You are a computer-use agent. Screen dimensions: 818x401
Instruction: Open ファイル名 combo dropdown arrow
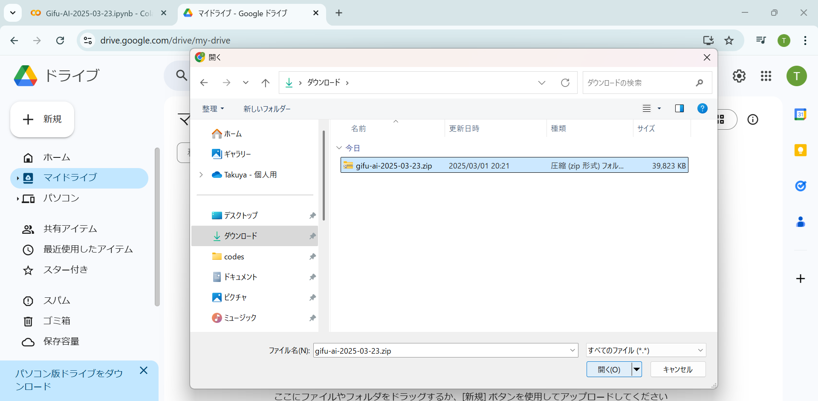(x=572, y=351)
